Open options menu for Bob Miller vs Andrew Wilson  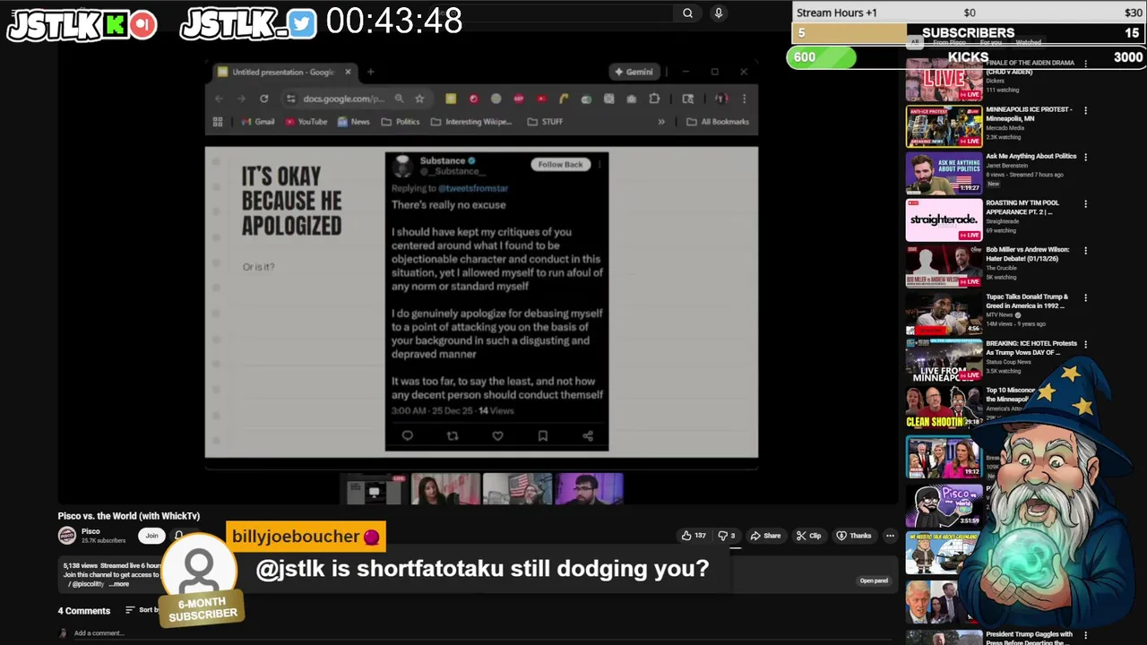coord(1085,251)
